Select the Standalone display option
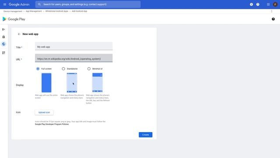The height and width of the screenshot is (158, 280). [x=63, y=69]
